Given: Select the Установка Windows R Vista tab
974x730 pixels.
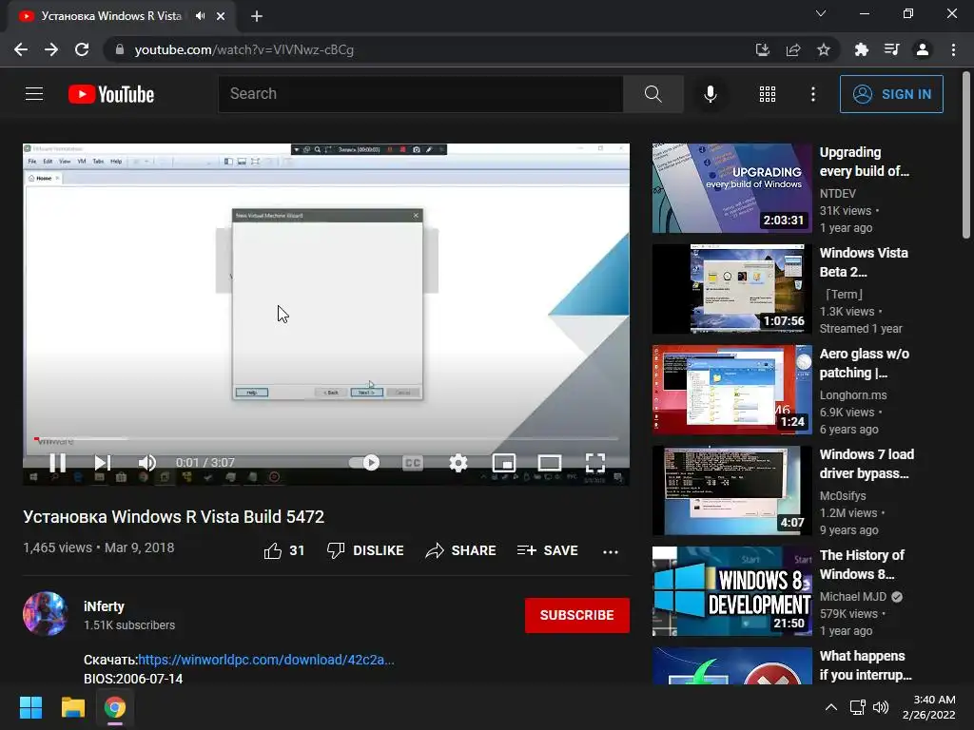Looking at the screenshot, I should pos(121,16).
